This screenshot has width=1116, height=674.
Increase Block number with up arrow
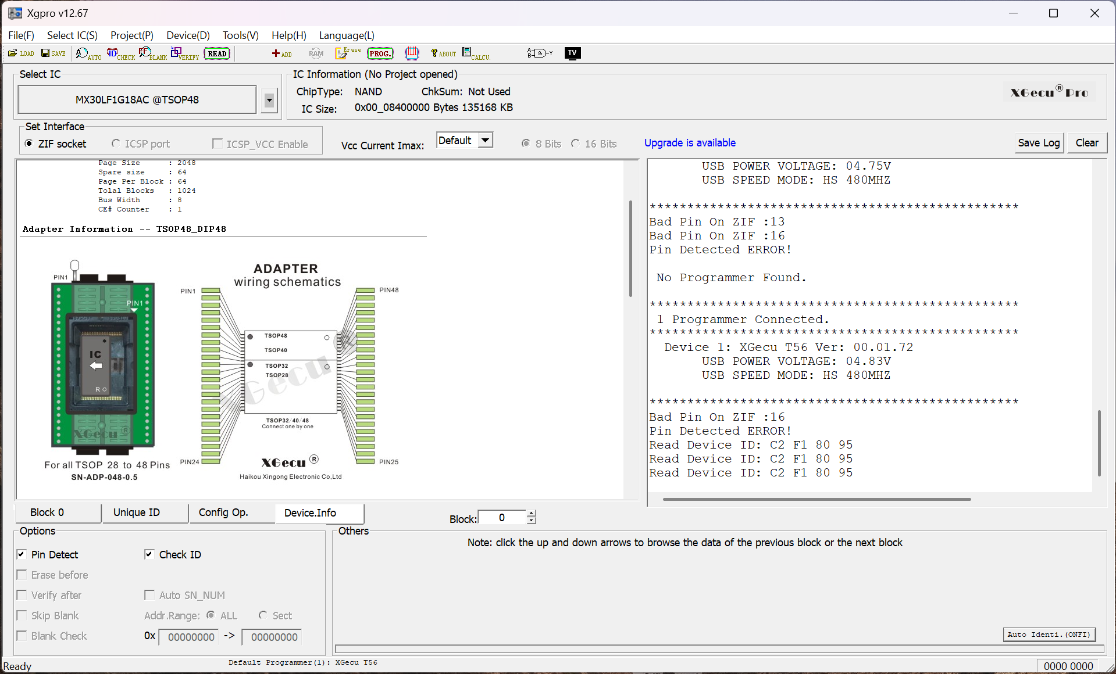click(531, 514)
